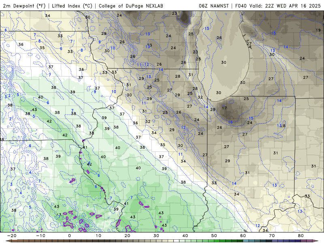Pick the white swatch between 30 and 40 labels

(x=177, y=241)
